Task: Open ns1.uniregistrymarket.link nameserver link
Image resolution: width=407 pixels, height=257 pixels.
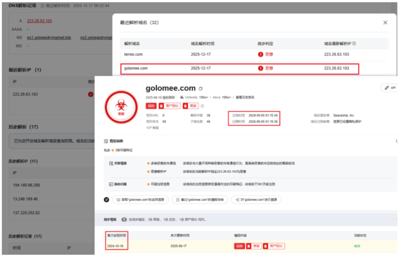Action: point(49,38)
